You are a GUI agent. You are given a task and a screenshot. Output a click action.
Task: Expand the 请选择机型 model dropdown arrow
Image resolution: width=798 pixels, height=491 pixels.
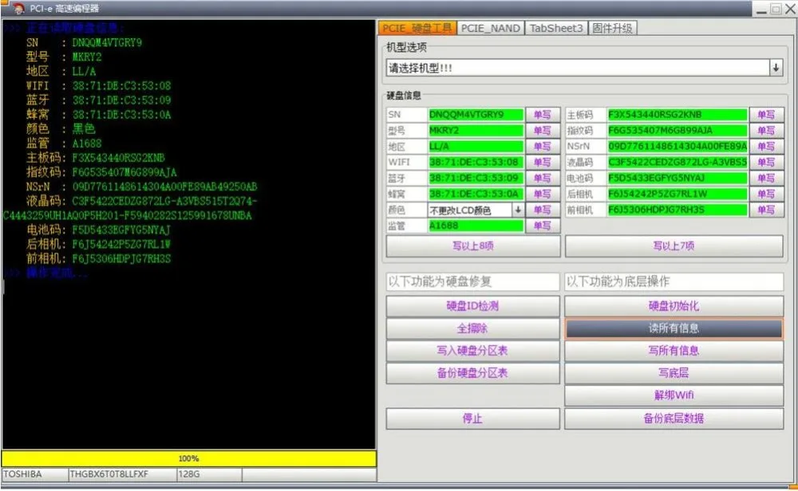(776, 68)
